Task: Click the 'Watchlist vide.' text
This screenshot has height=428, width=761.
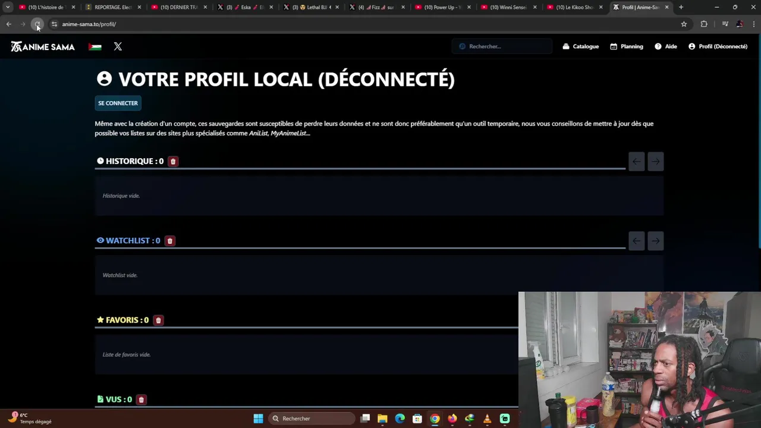Action: click(120, 275)
